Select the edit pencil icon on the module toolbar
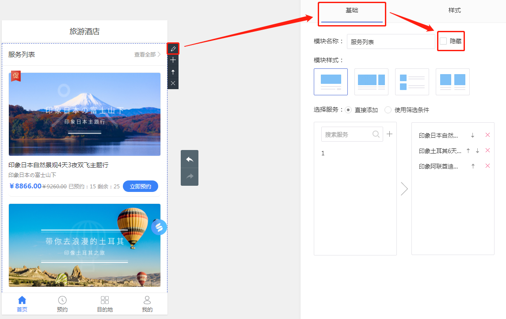 [173, 49]
